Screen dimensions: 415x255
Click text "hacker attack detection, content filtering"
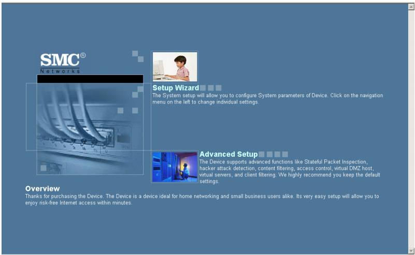tap(248, 168)
